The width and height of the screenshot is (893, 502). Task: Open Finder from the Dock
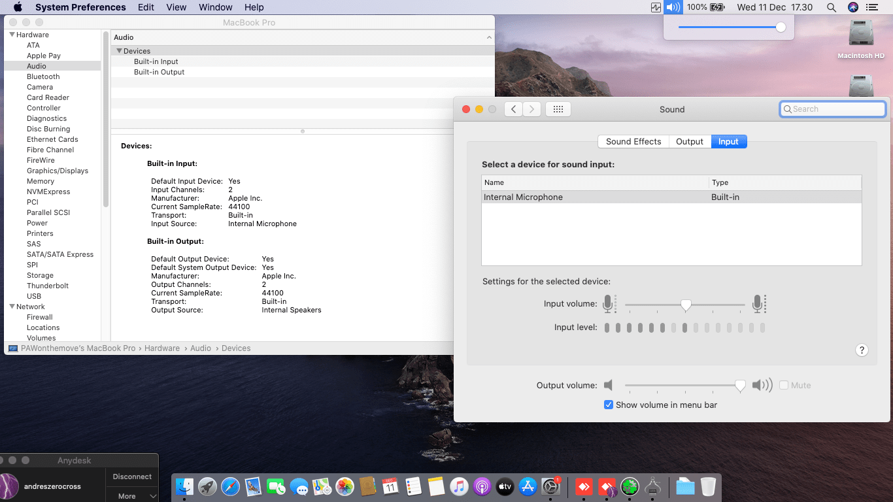[x=185, y=486]
